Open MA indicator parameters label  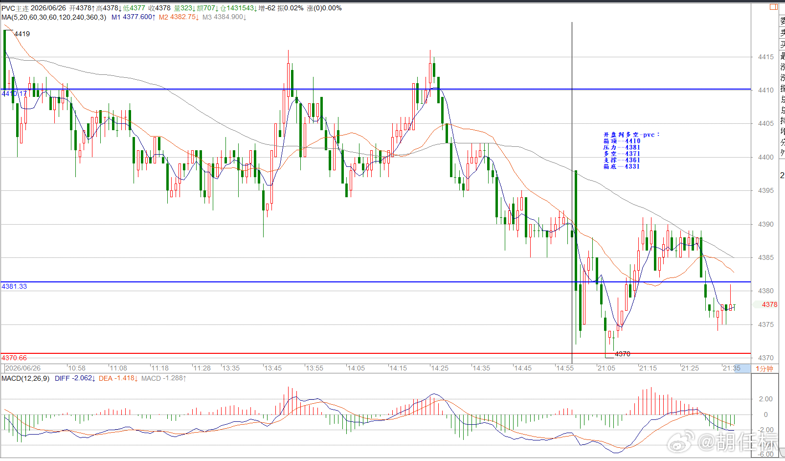[x=54, y=17]
